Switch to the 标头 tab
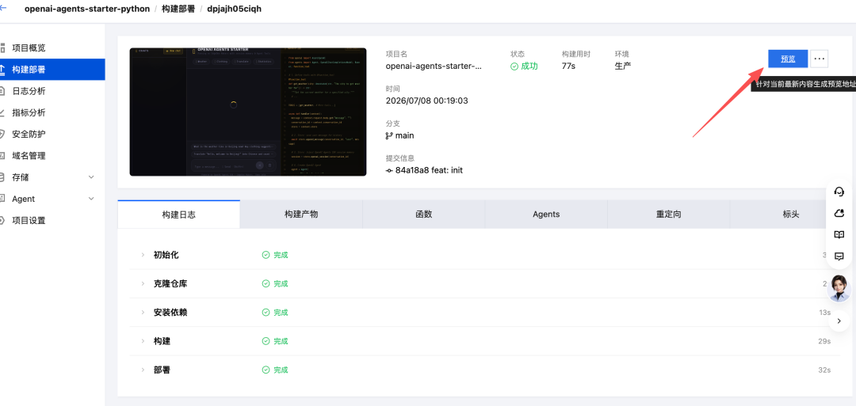The height and width of the screenshot is (406, 856). pyautogui.click(x=791, y=214)
